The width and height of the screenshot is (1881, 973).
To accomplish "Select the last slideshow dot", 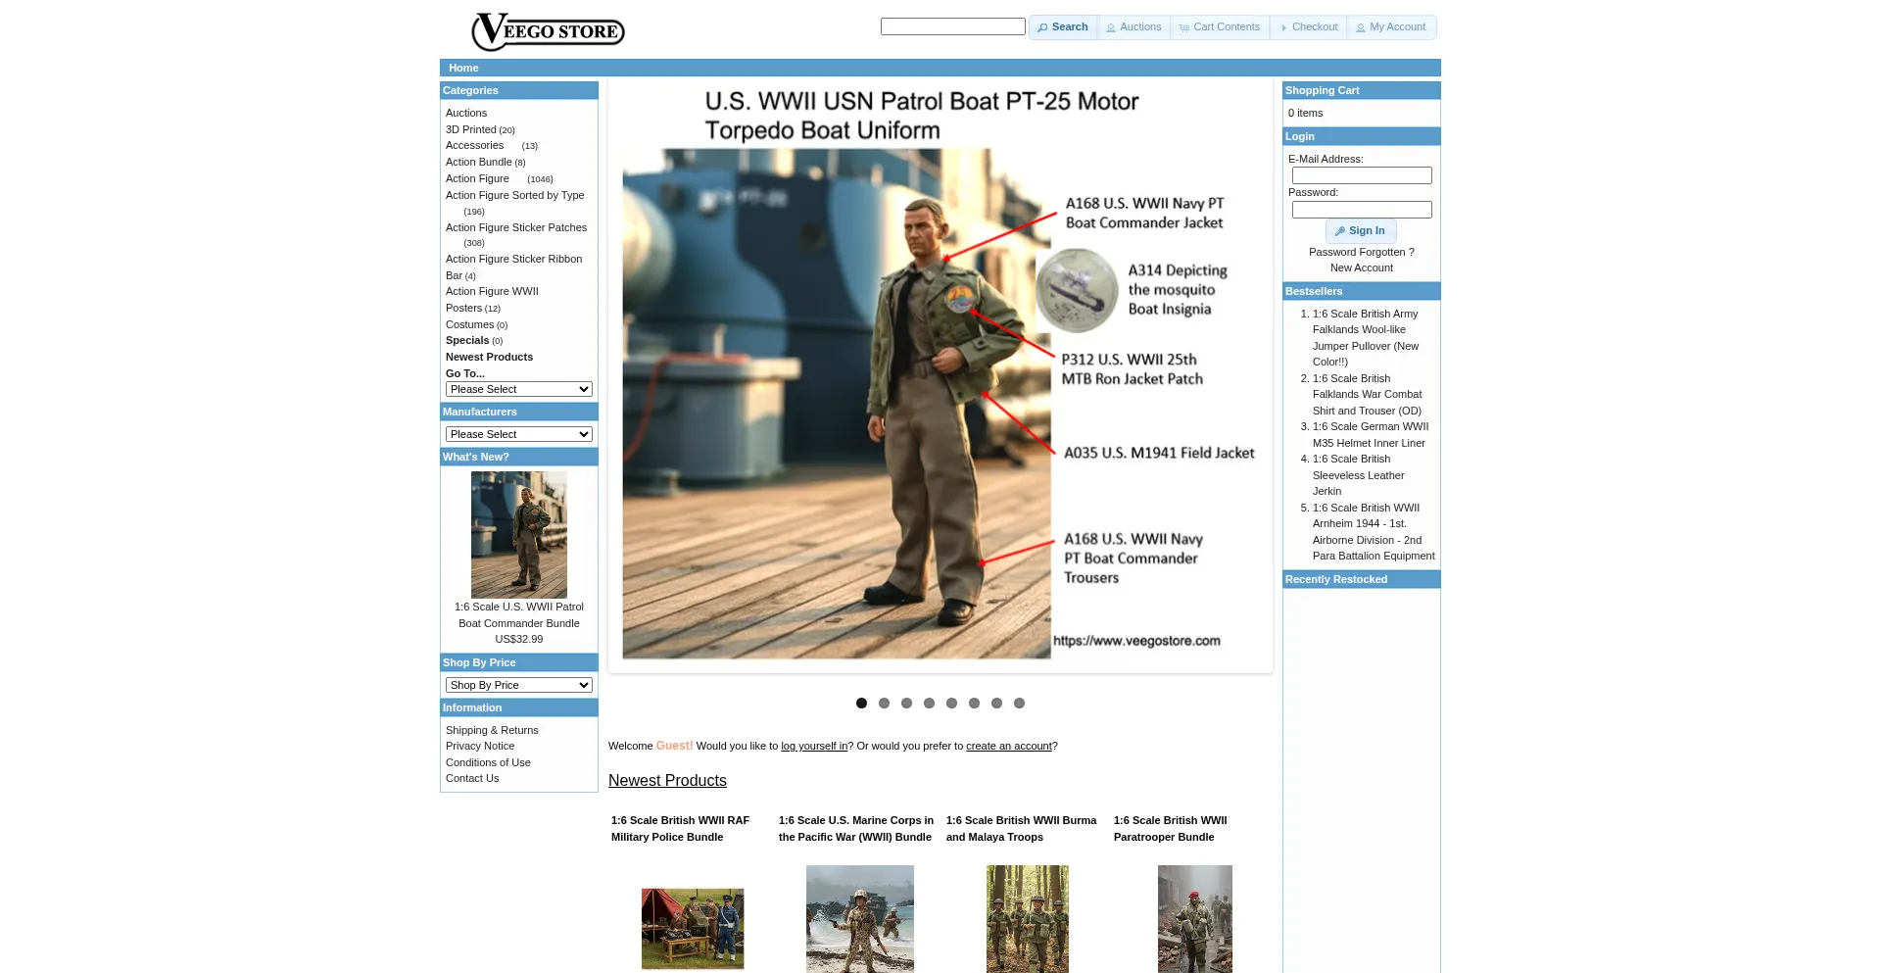I will (x=1019, y=704).
